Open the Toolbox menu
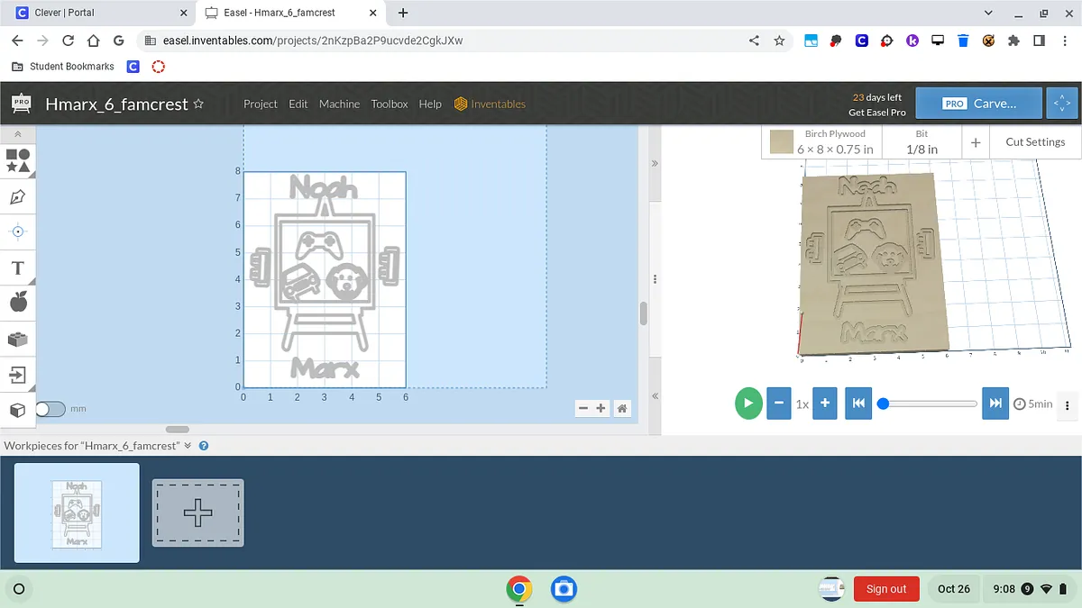Viewport: 1082px width, 608px height. pos(390,104)
